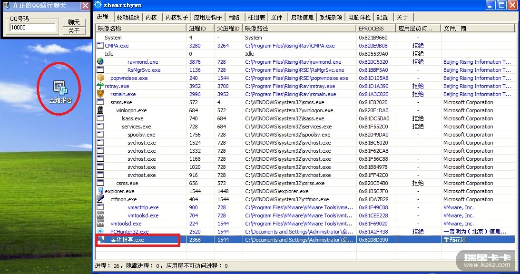This screenshot has height=274, width=520.
Task: Click the vmtoolsd.exe PID 704 vm icon
Action: tap(100, 215)
